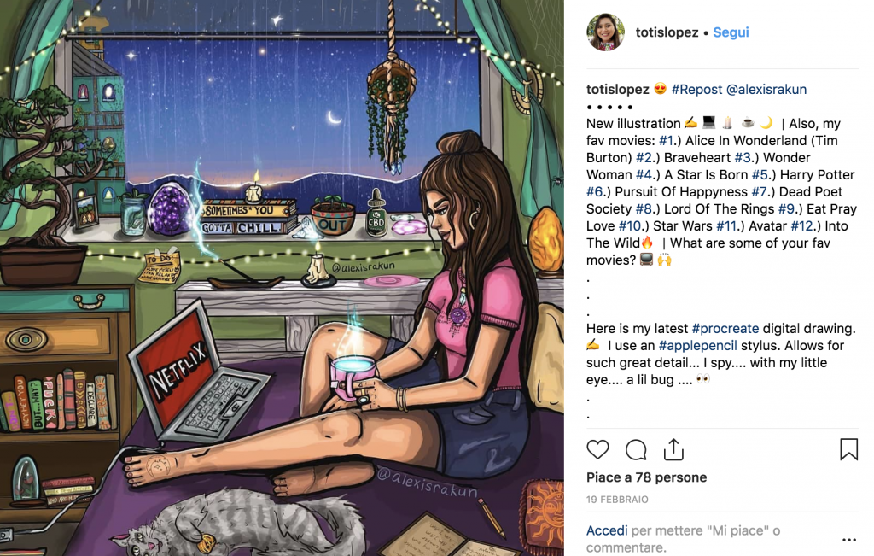Open totislopez username in header
Screen dimensions: 874x556
(x=667, y=32)
